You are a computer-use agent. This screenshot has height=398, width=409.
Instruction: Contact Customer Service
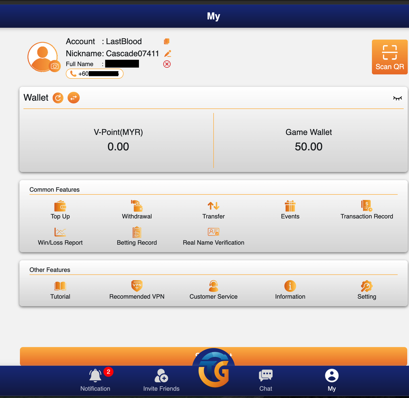213,290
